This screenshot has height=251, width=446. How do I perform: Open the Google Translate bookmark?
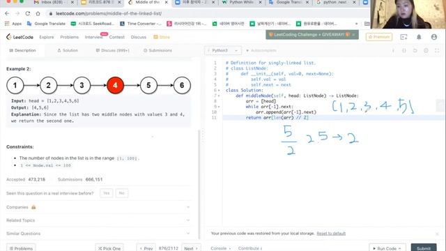pyautogui.click(x=47, y=24)
